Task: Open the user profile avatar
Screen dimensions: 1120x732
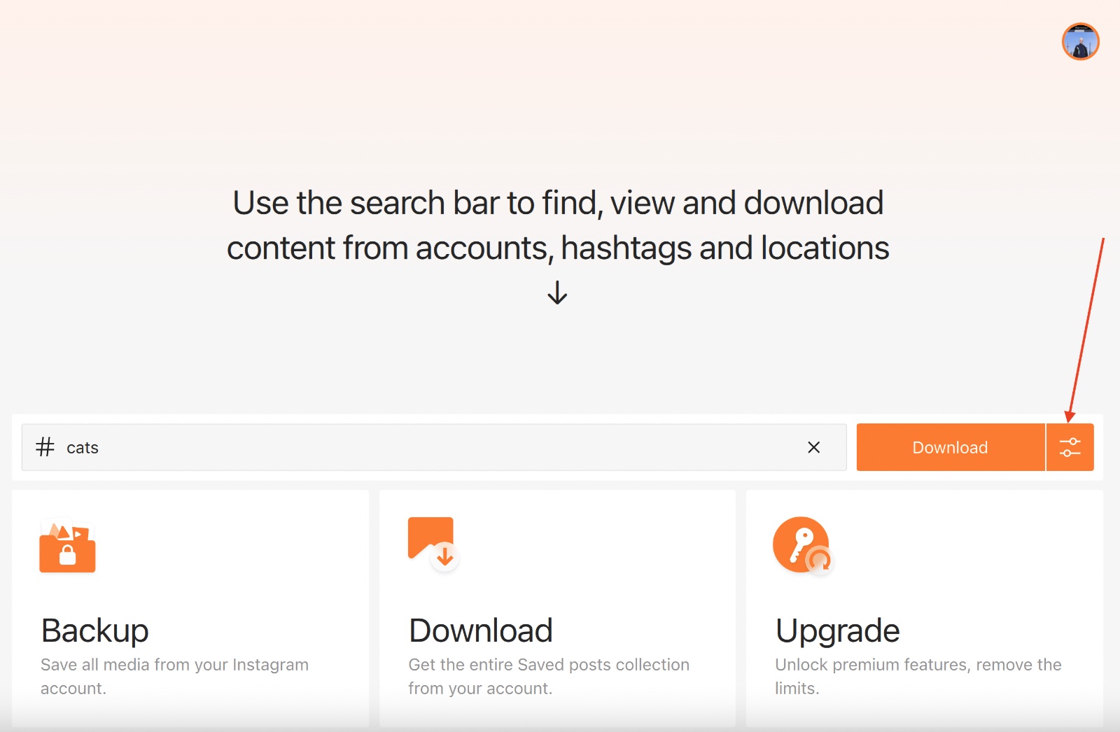Action: 1080,42
